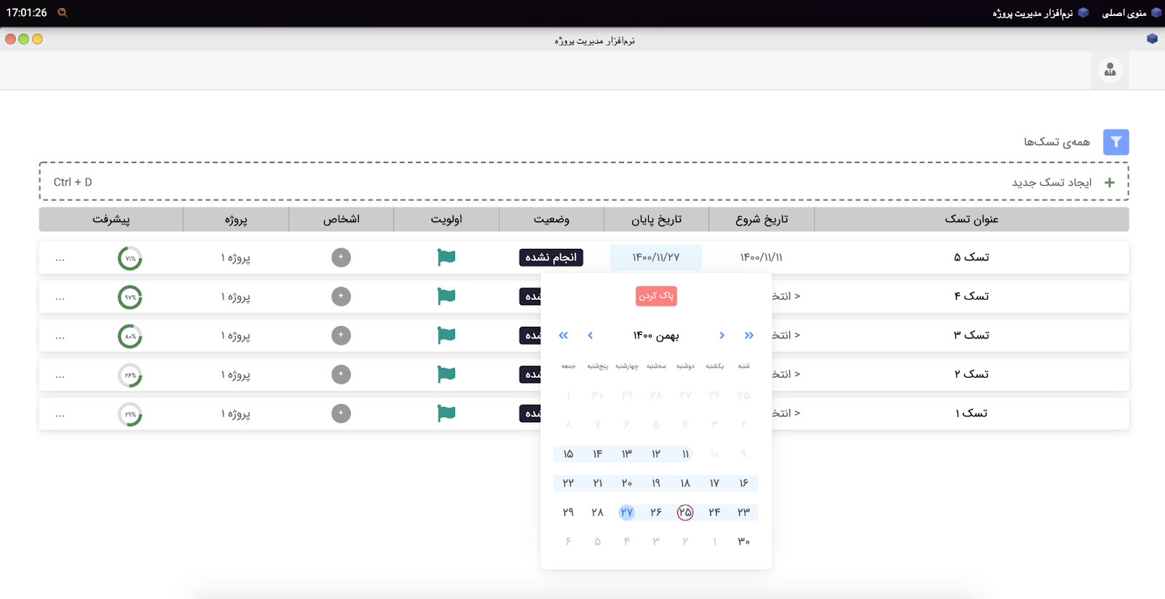Click the right-pointing double chevron in the calendar
Screen dimensions: 1165x599
coord(749,336)
